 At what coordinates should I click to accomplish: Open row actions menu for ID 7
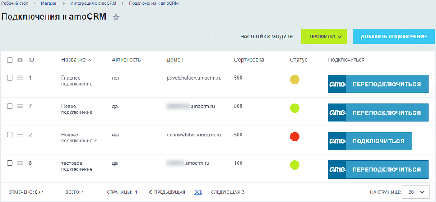20,106
